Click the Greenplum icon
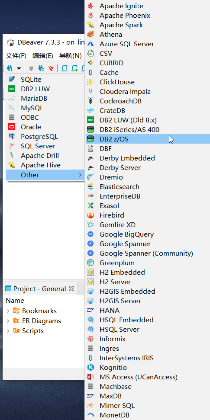This screenshot has width=210, height=420. click(x=90, y=263)
